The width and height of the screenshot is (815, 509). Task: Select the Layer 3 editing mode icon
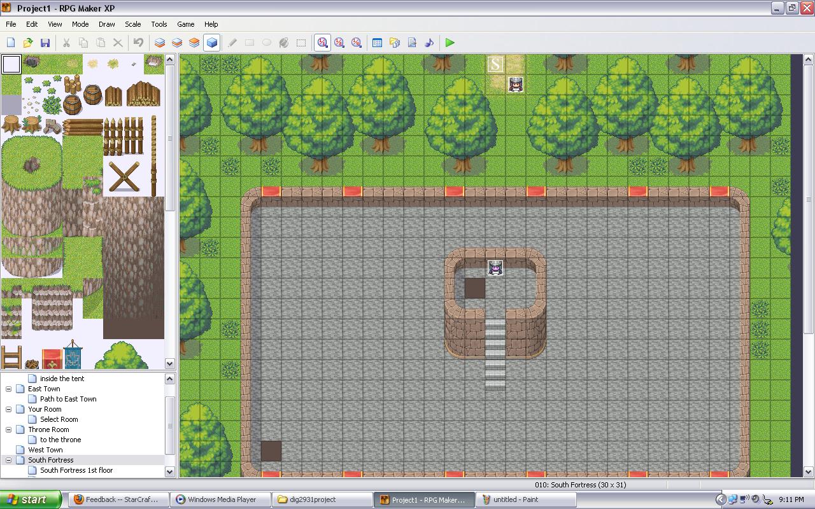pos(194,43)
